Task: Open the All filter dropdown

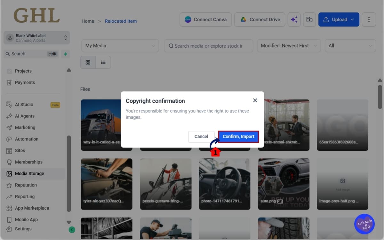Action: pyautogui.click(x=350, y=46)
